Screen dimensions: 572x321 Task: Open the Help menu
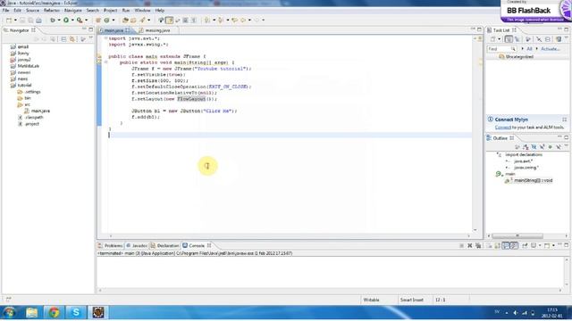pyautogui.click(x=160, y=11)
